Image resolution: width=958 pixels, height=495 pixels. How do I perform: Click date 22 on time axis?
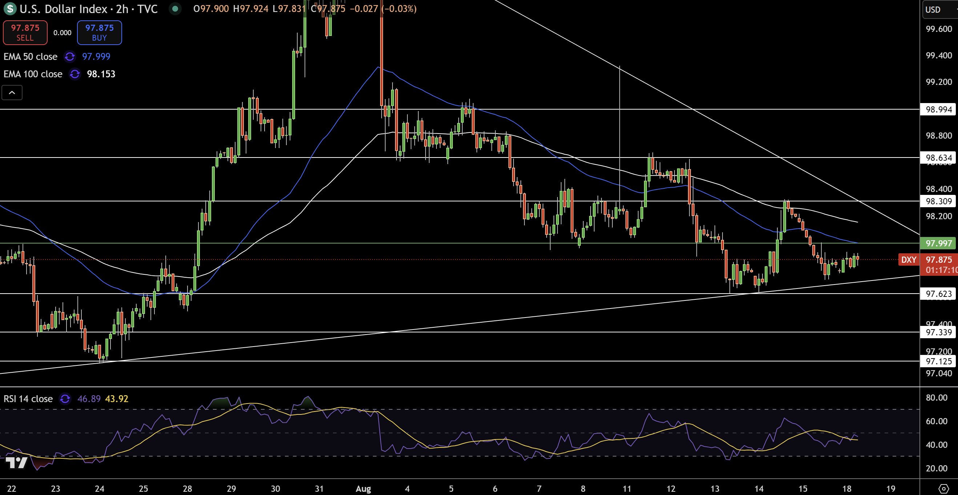pos(12,489)
